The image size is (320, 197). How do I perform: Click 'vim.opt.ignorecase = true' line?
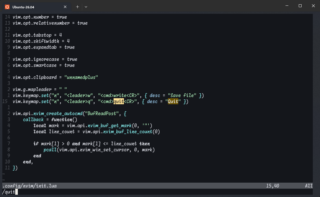[45, 59]
